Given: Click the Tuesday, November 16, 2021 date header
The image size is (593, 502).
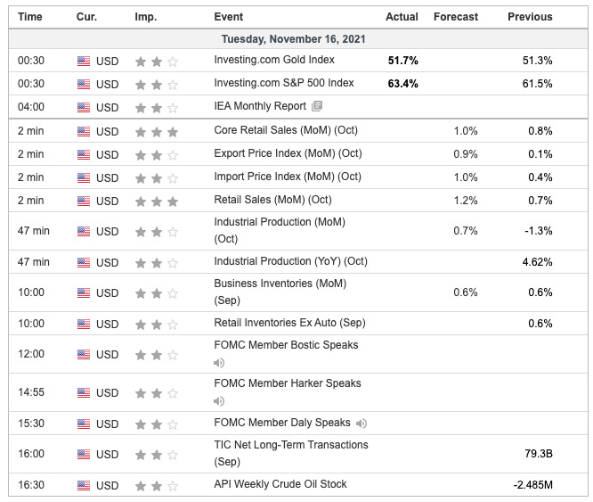Looking at the screenshot, I should pyautogui.click(x=294, y=39).
